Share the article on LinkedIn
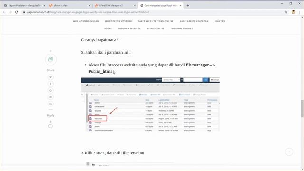This screenshot has width=304, height=171. (51, 104)
